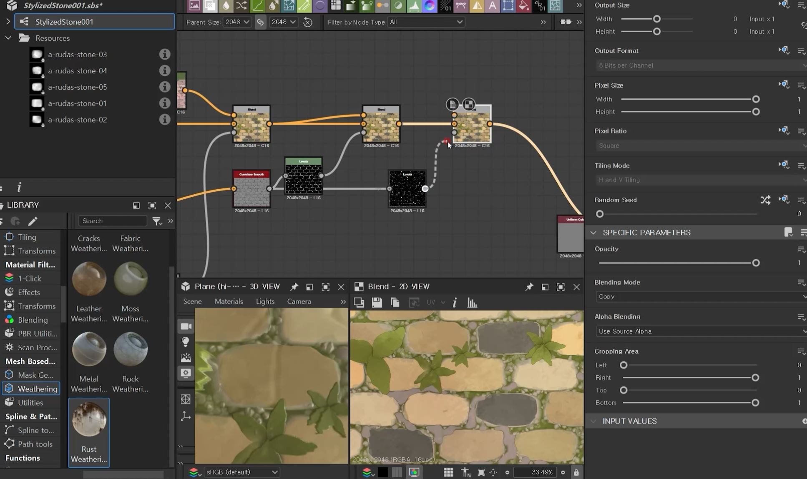
Task: Toggle tiling grid display in 2D view
Action: coord(448,472)
